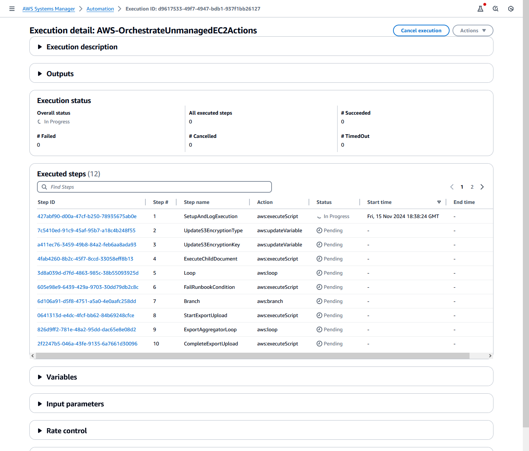Viewport: 529px width, 451px height.
Task: Open step ID 0641313d-e4dc-4fcf-bb62-84b69248cfce
Action: point(86,315)
